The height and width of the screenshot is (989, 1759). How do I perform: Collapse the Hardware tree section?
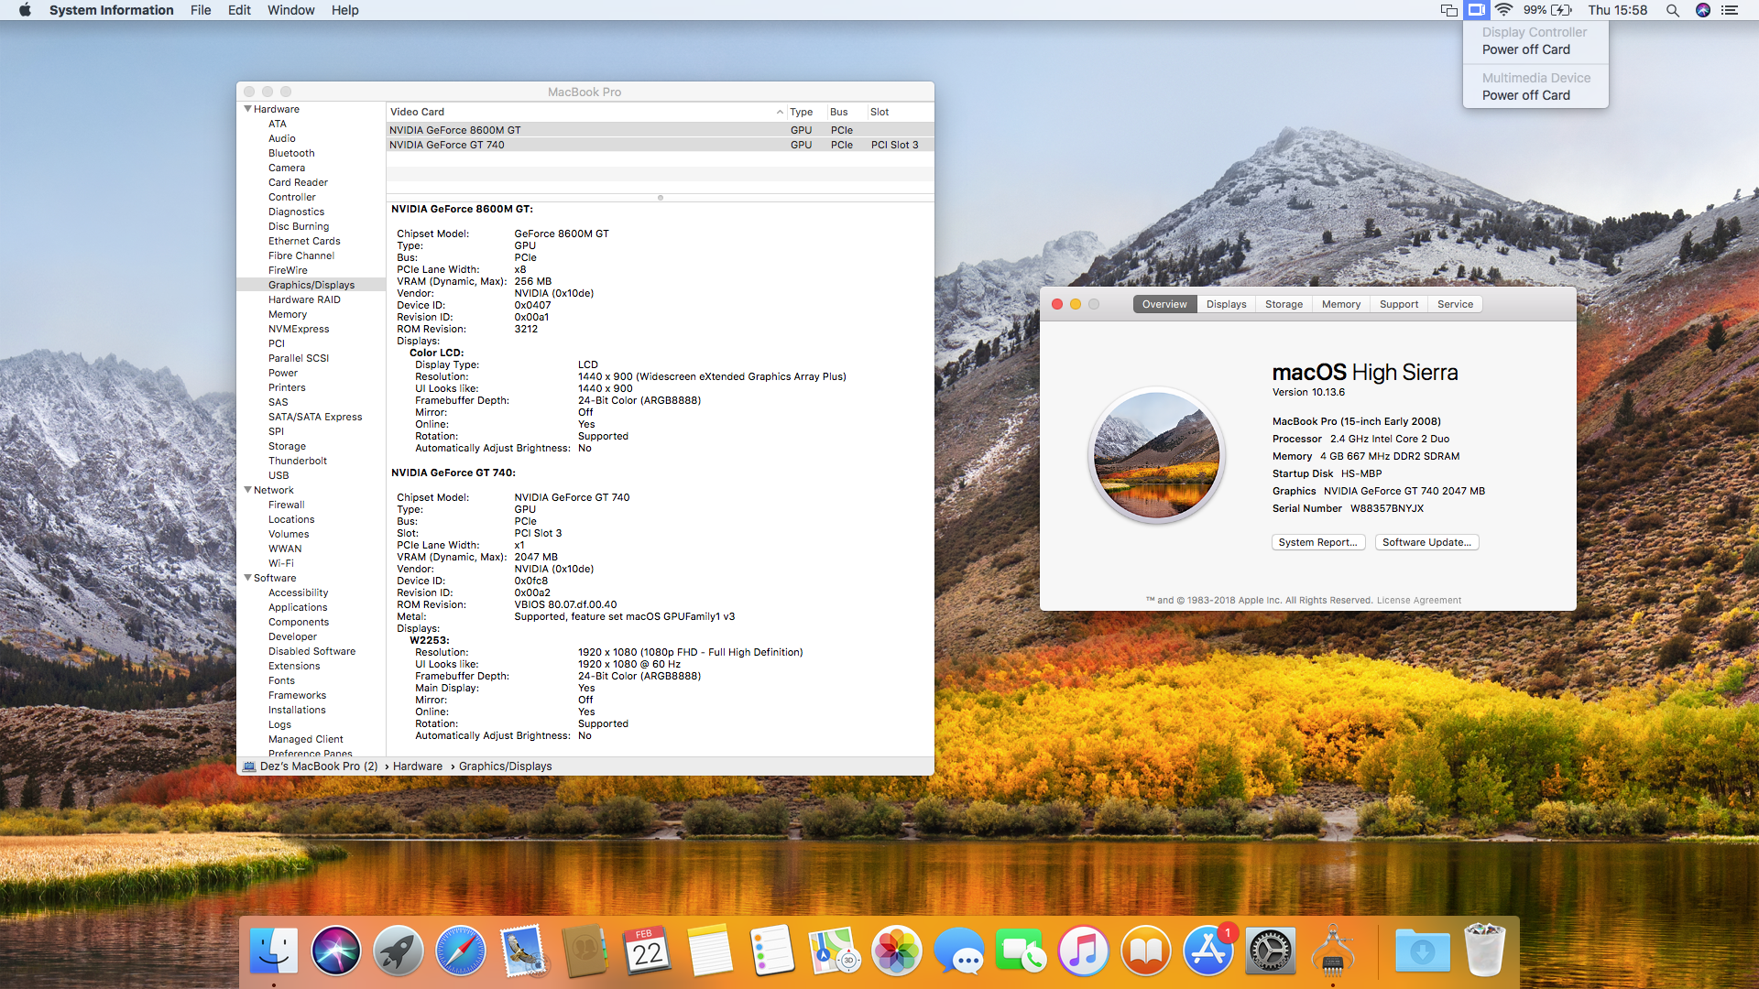(x=247, y=109)
